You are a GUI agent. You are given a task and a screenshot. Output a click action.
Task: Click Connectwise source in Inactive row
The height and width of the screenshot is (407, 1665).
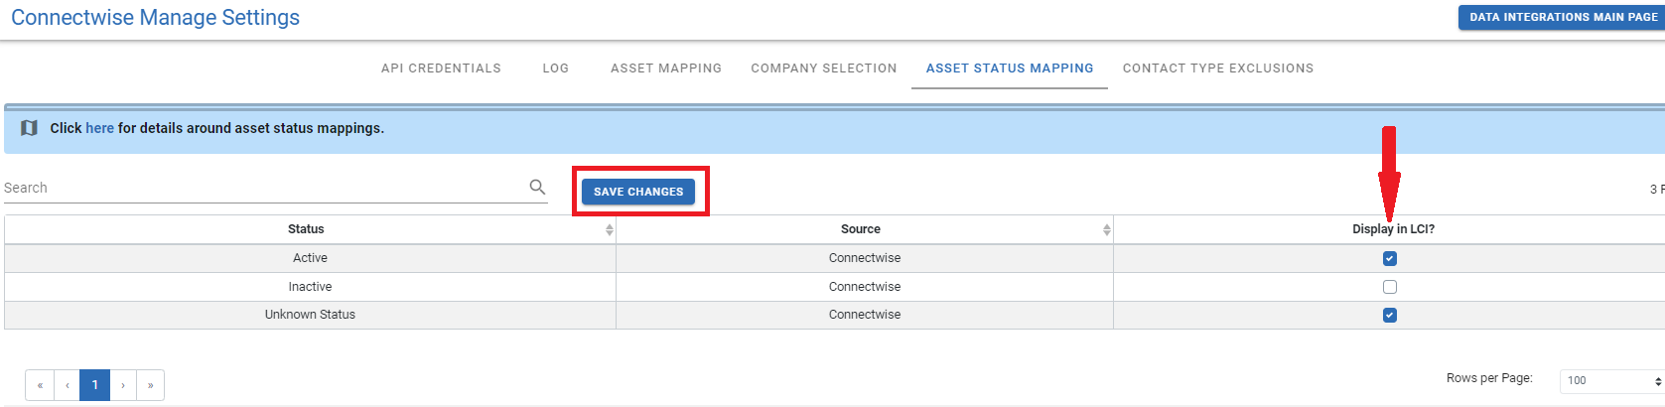point(865,287)
